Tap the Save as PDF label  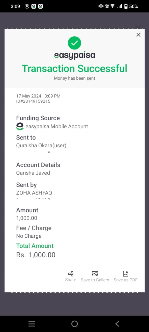pyautogui.click(x=125, y=280)
